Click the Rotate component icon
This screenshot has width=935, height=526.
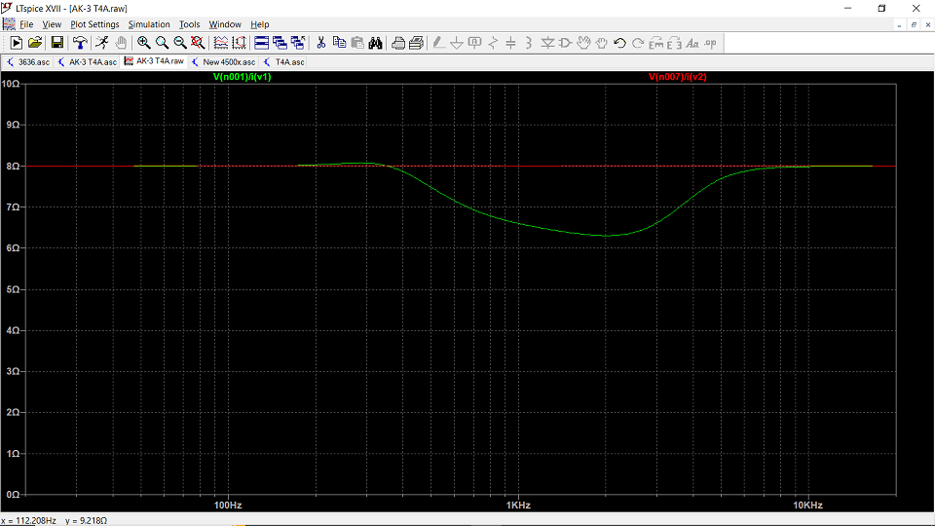[x=655, y=43]
